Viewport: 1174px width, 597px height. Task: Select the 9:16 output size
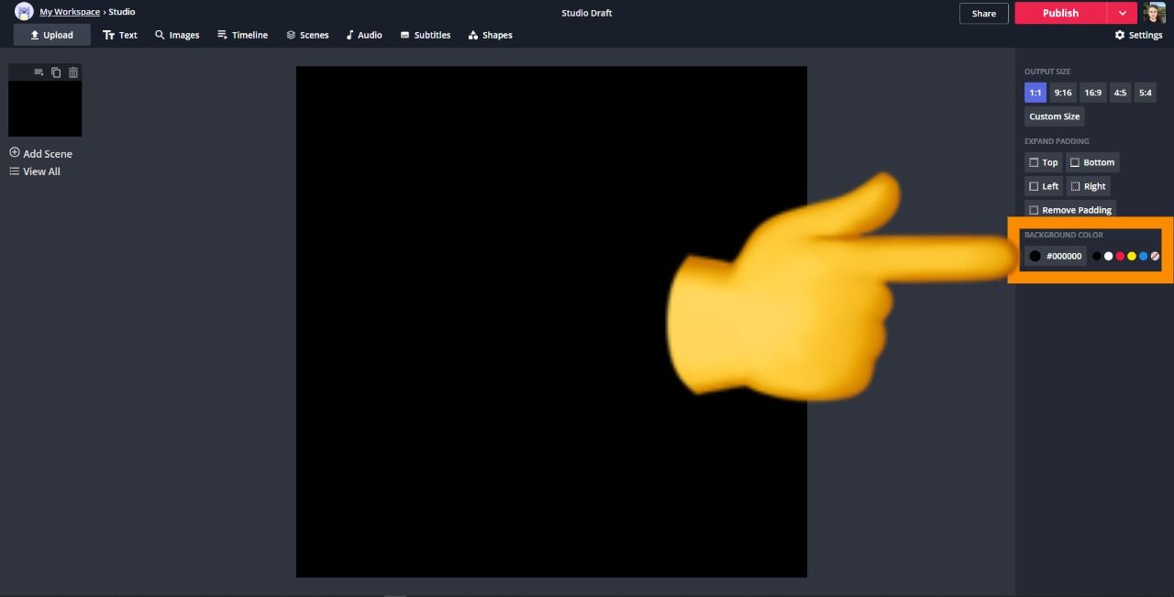[1063, 93]
